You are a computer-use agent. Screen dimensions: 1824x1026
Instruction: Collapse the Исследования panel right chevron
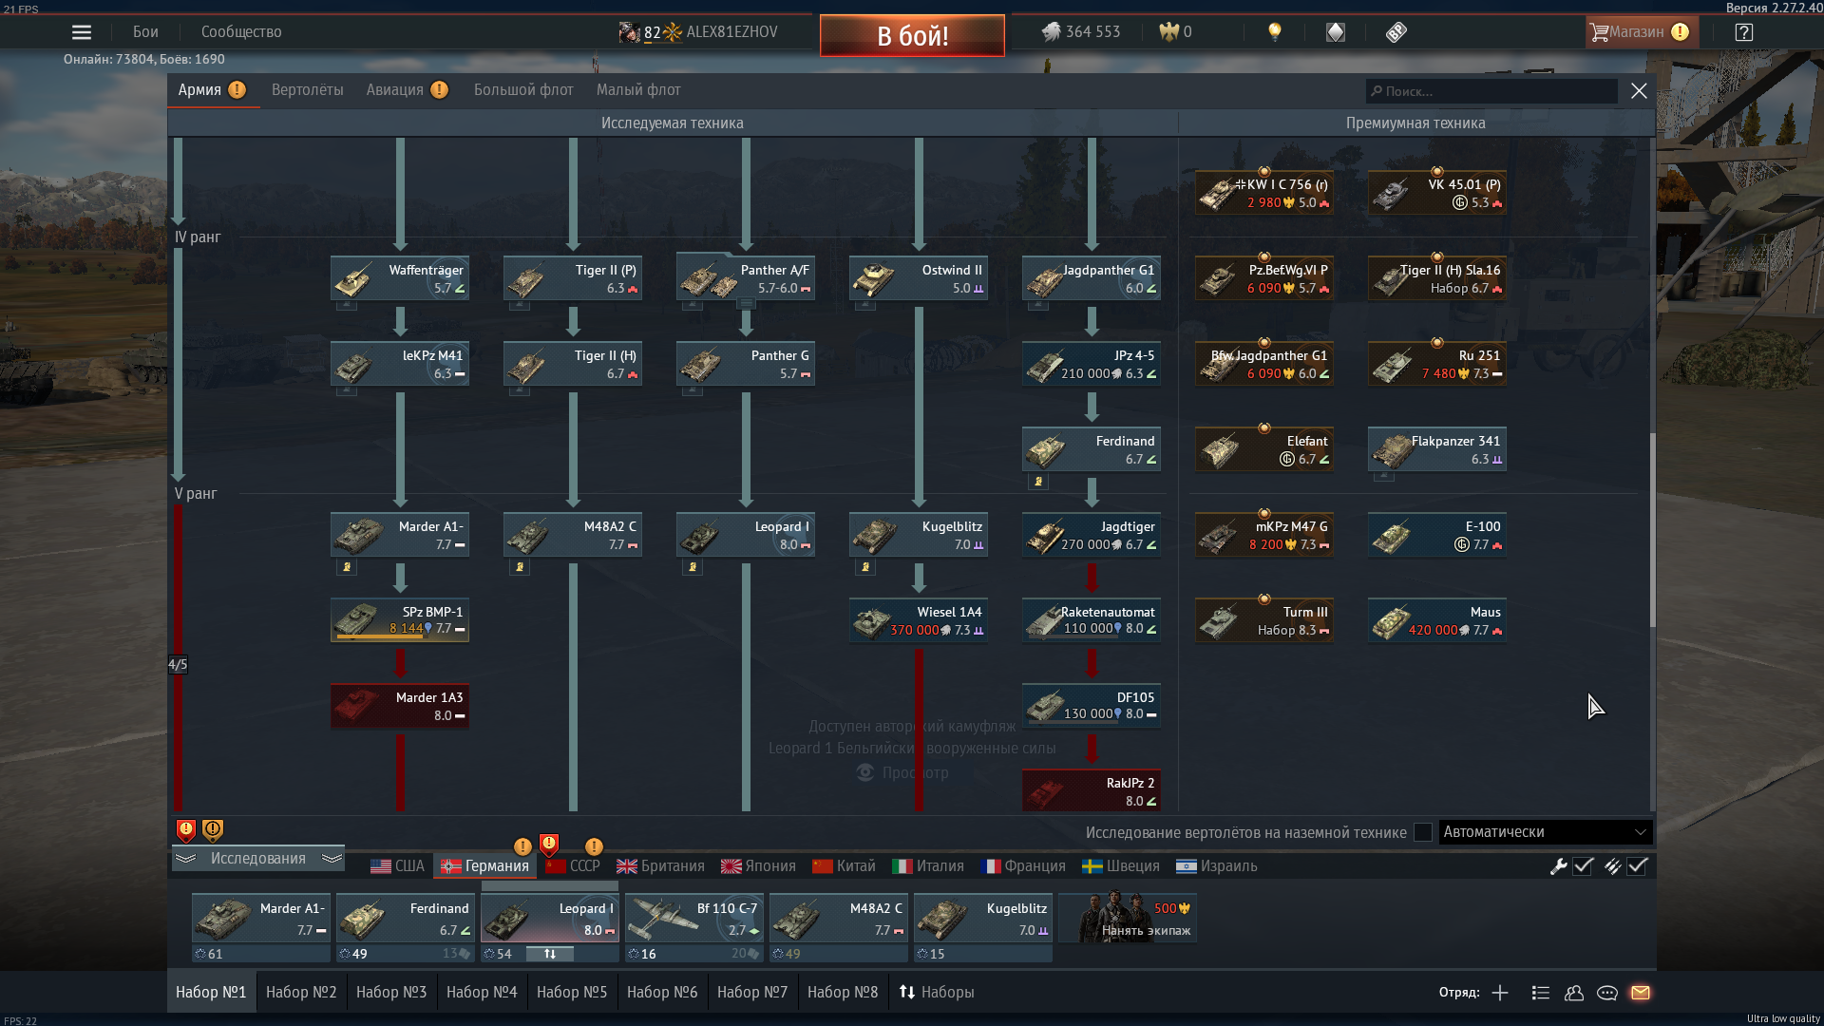[x=332, y=858]
